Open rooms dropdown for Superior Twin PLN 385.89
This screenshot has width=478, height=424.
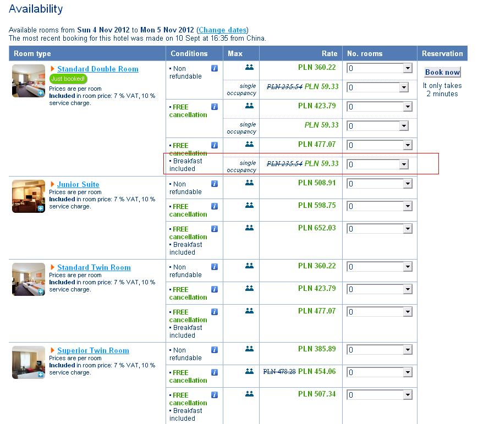(x=380, y=350)
